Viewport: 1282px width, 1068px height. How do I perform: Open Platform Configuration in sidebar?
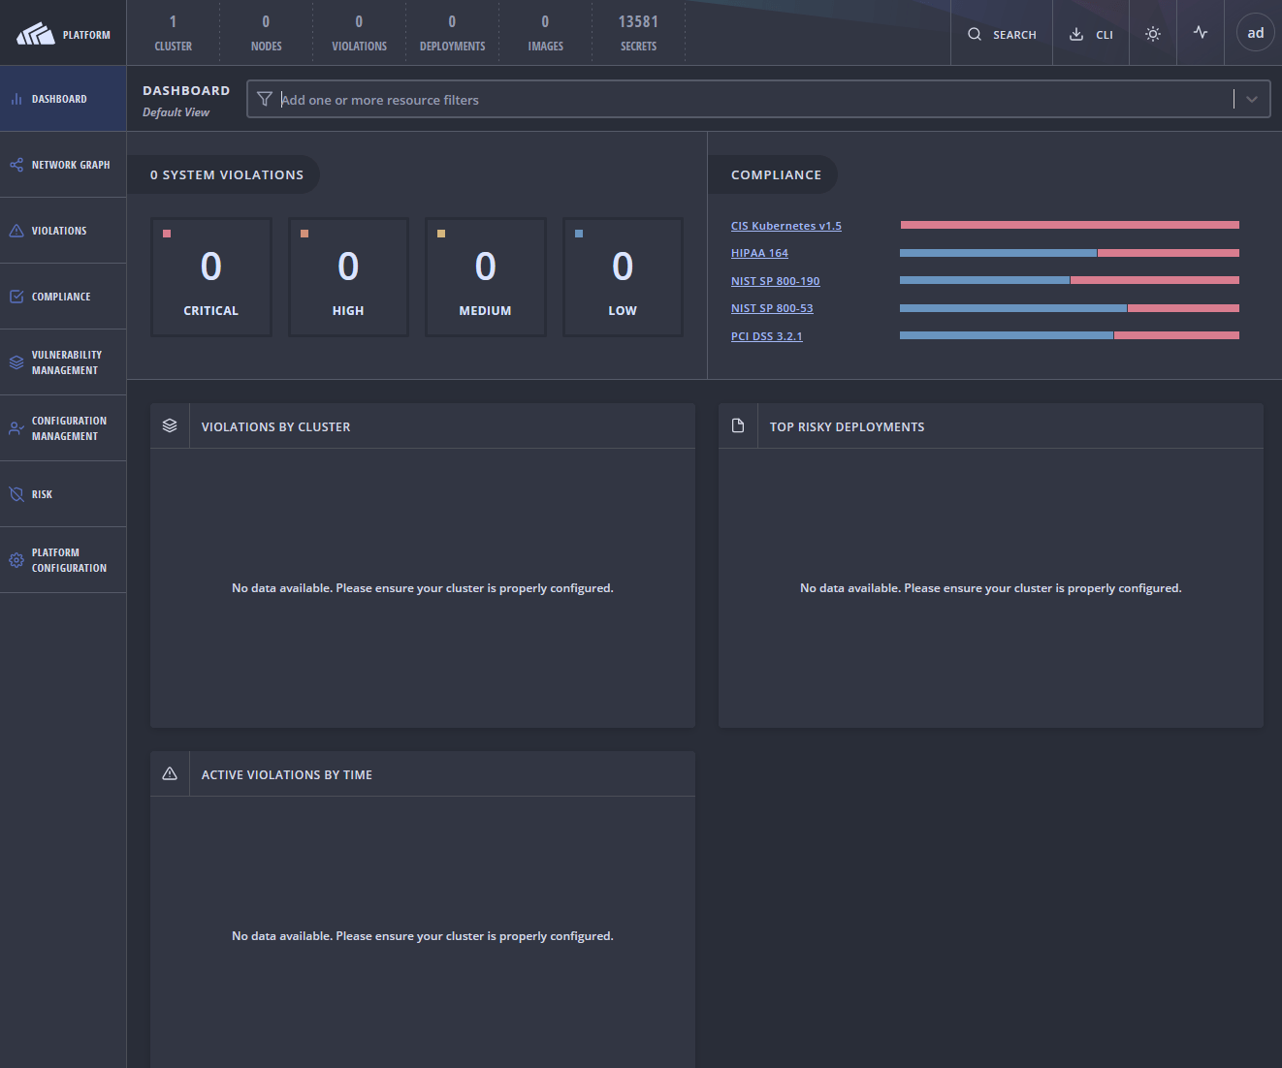(x=63, y=560)
